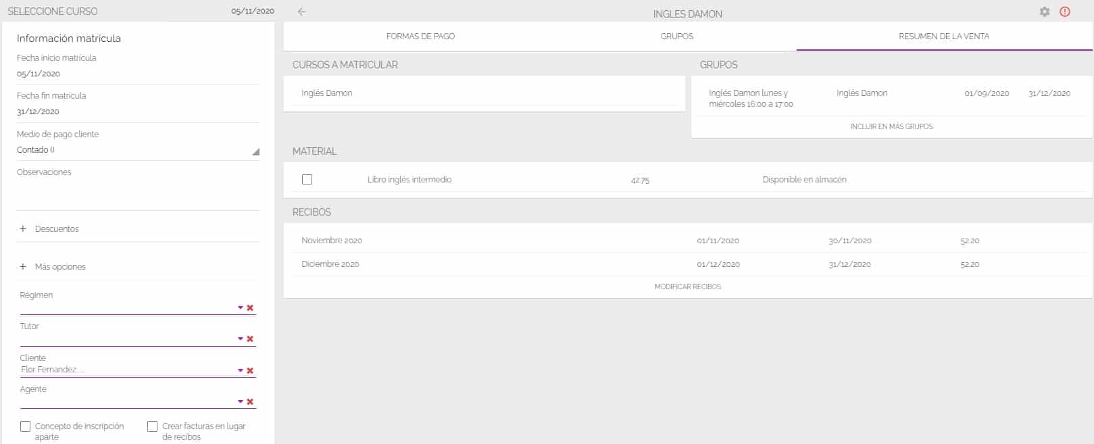Image resolution: width=1094 pixels, height=444 pixels.
Task: Expand the Medio de pago cliente selector
Action: point(138,150)
